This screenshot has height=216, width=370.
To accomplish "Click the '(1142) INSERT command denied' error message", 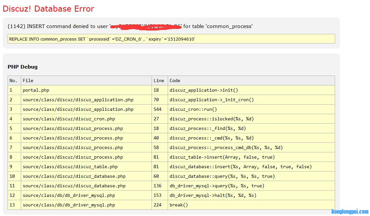I will point(130,26).
